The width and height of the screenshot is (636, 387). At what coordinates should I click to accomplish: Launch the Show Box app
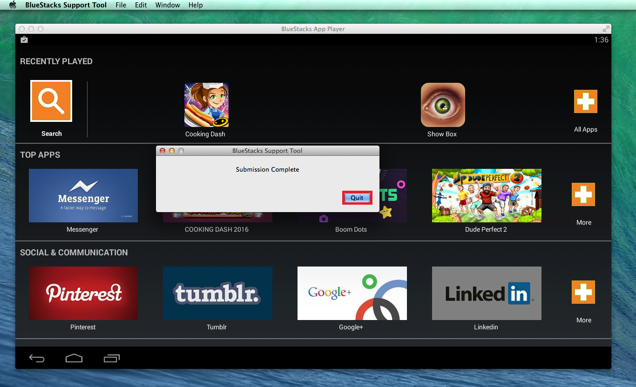tap(443, 105)
